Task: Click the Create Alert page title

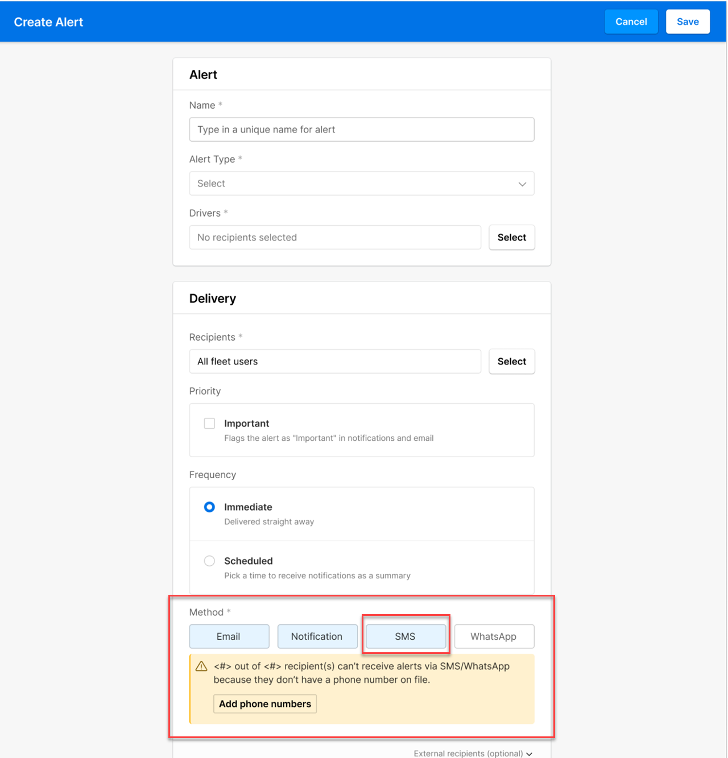Action: tap(48, 22)
